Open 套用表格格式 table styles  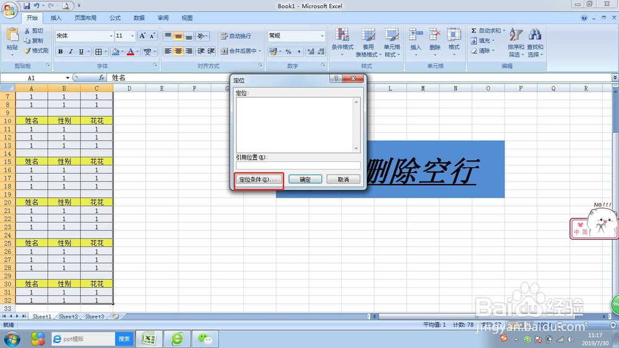click(368, 42)
